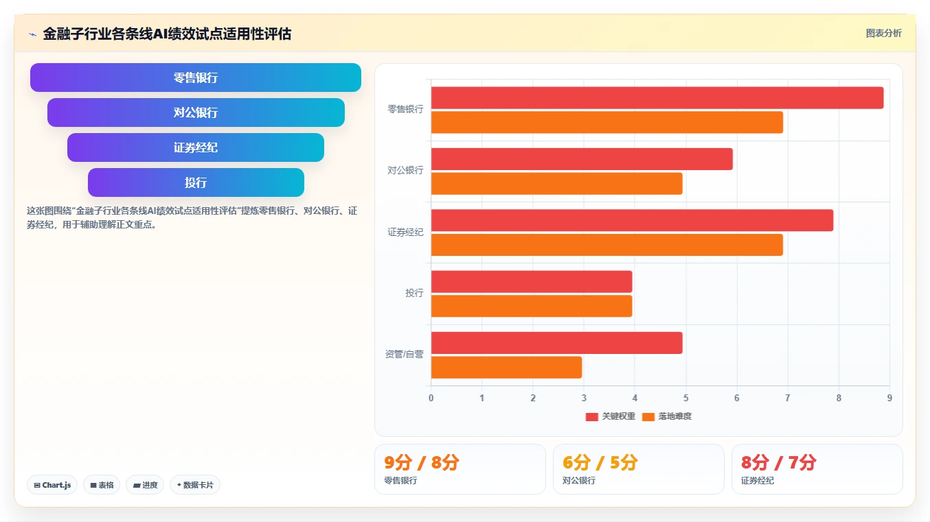Open the 图表分析 label in header
This screenshot has width=930, height=522.
(883, 33)
